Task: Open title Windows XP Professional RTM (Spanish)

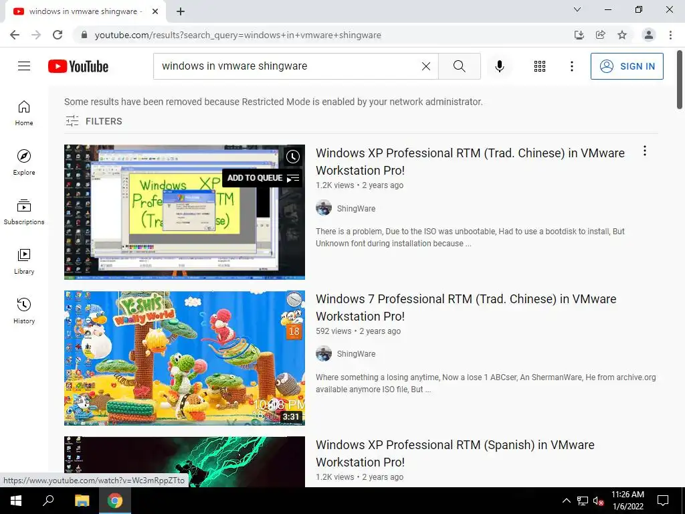Action: point(455,453)
